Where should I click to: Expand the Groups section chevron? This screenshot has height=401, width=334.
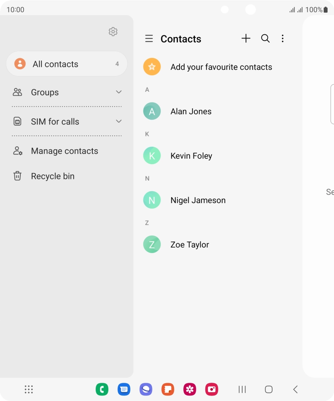point(119,92)
